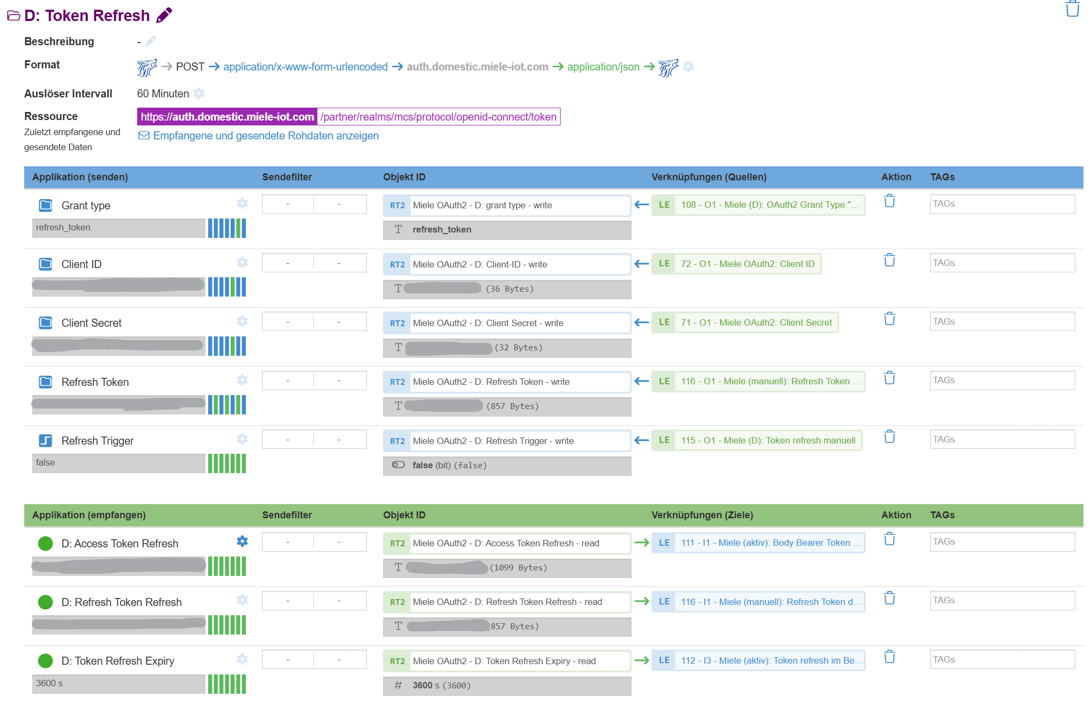
Task: Click the green bars indicator for Refresh Trigger
Action: (227, 463)
